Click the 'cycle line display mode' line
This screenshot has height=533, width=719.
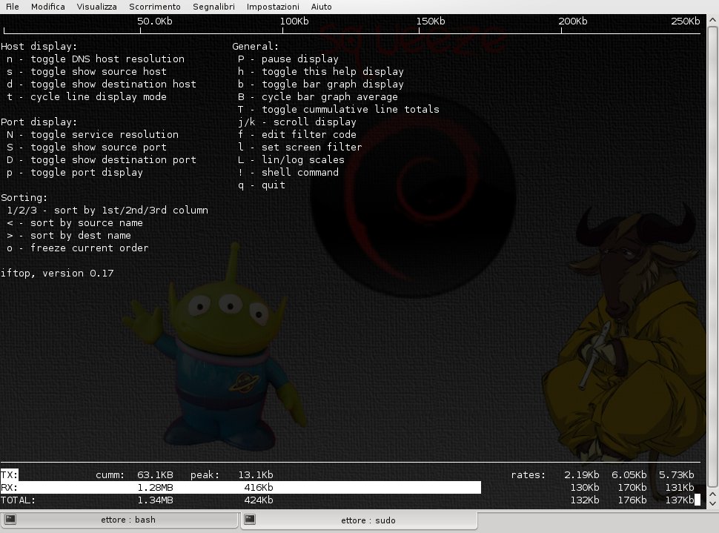click(87, 97)
